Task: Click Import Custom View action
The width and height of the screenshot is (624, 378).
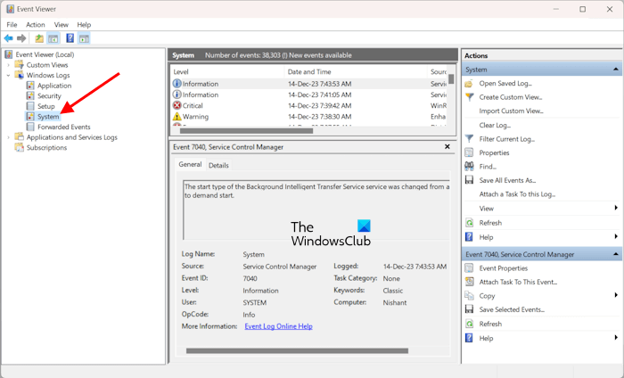Action: click(511, 111)
